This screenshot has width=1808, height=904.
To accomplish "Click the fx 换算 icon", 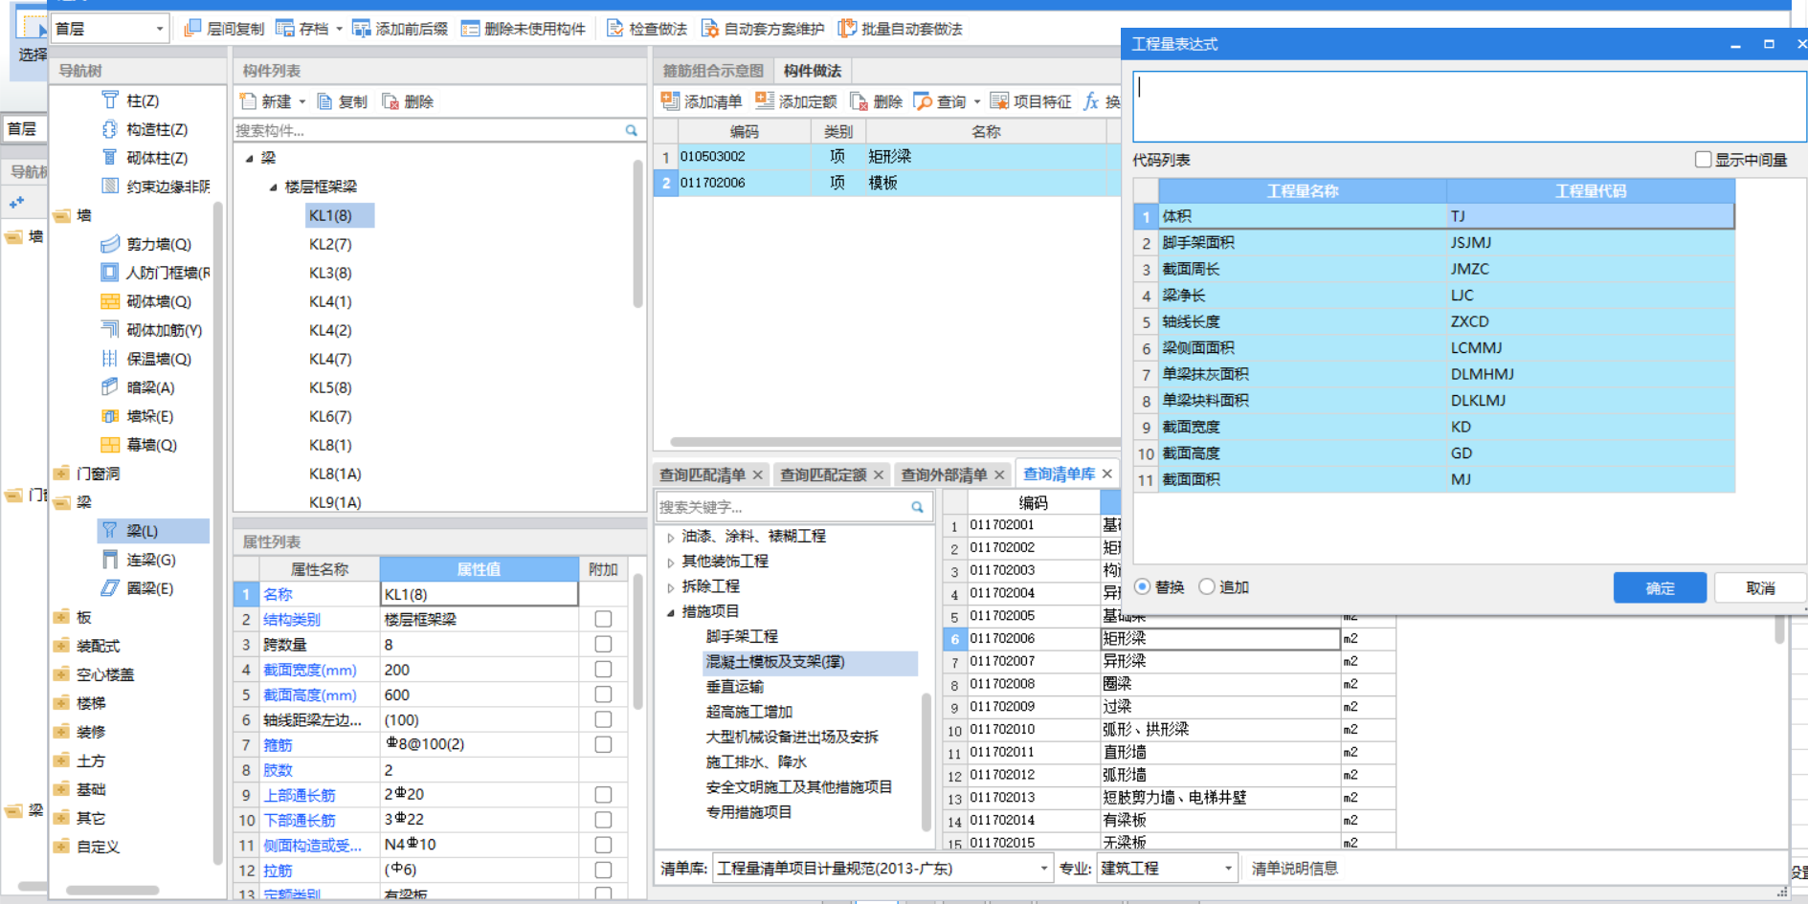I will click(x=1091, y=100).
